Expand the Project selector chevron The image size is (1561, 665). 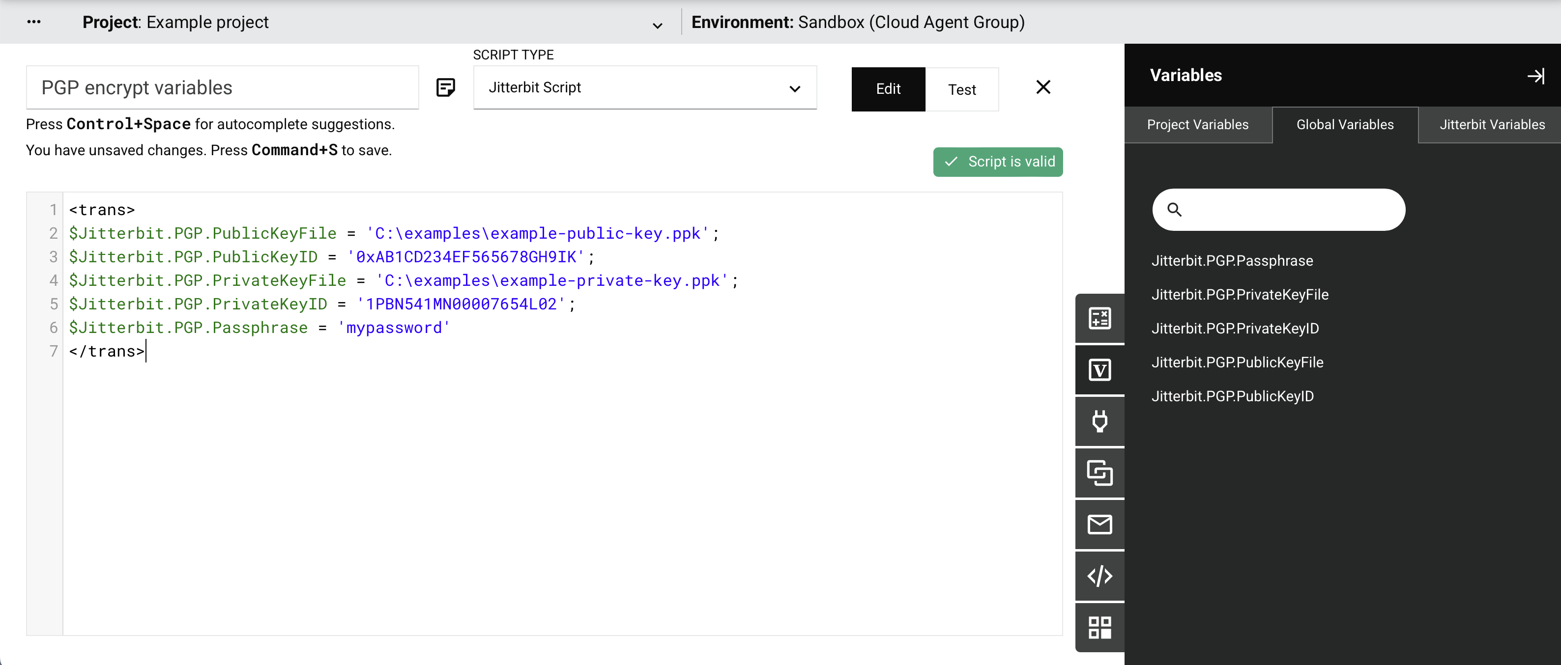657,26
